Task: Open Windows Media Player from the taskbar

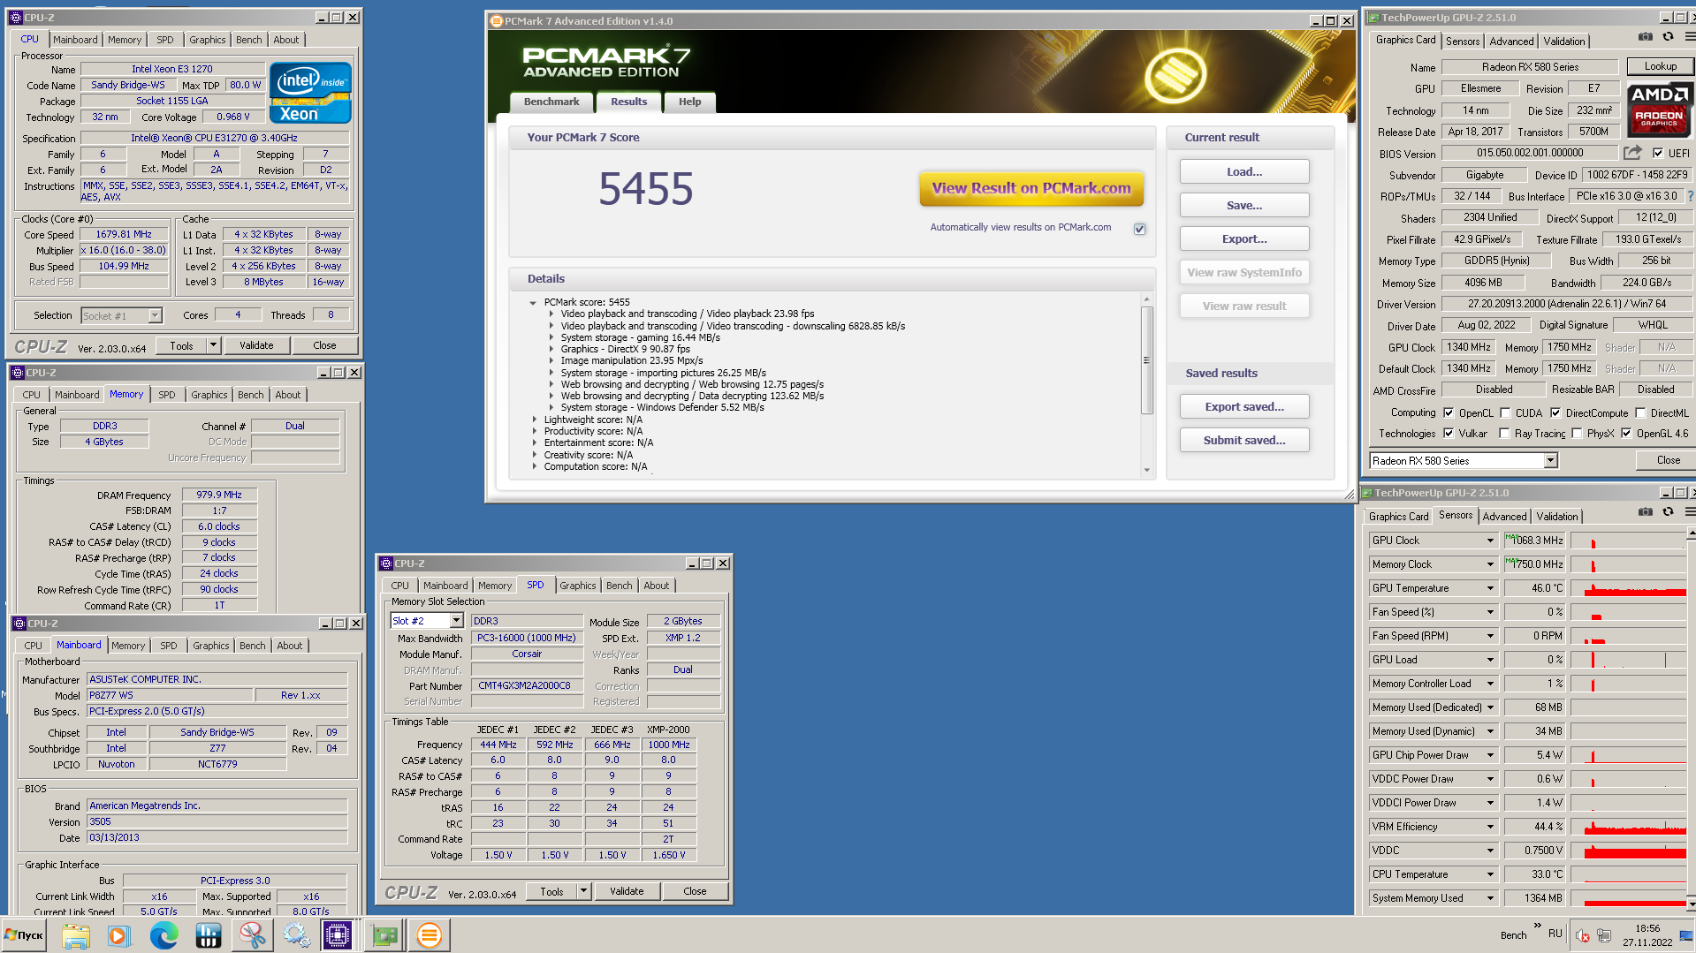Action: [x=118, y=935]
